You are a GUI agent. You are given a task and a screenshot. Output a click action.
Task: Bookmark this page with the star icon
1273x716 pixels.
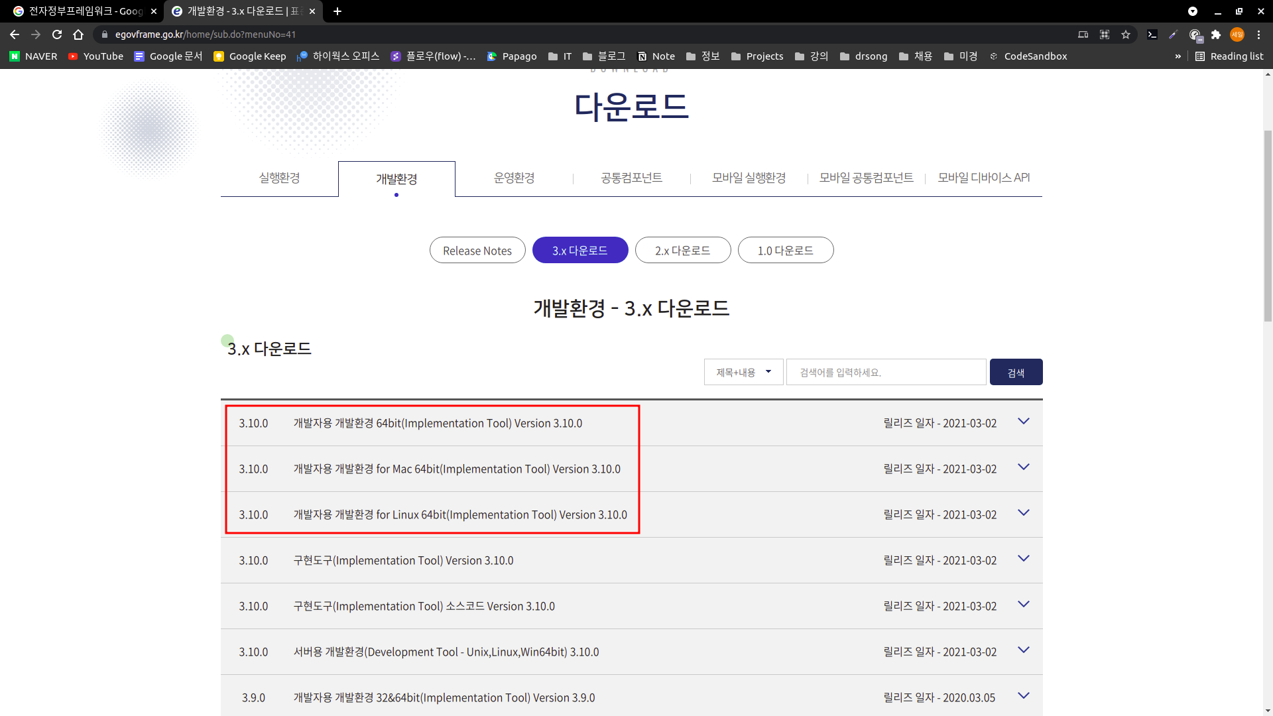tap(1126, 34)
